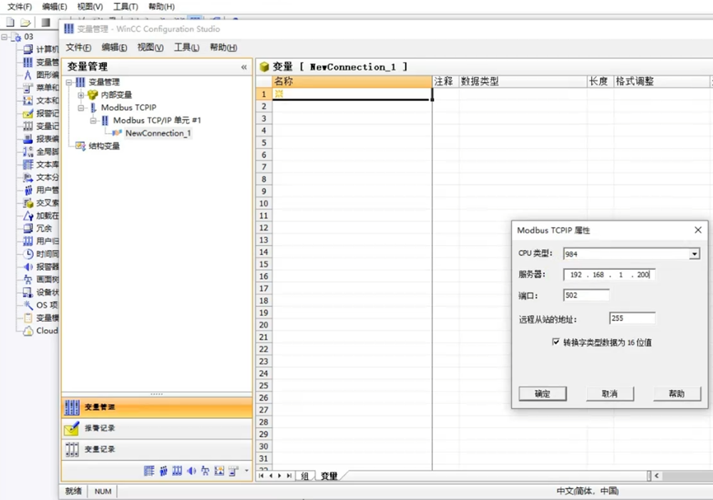This screenshot has height=500, width=713.
Task: Select the 加载在线更改 triangle icon in project tree
Action: [29, 215]
